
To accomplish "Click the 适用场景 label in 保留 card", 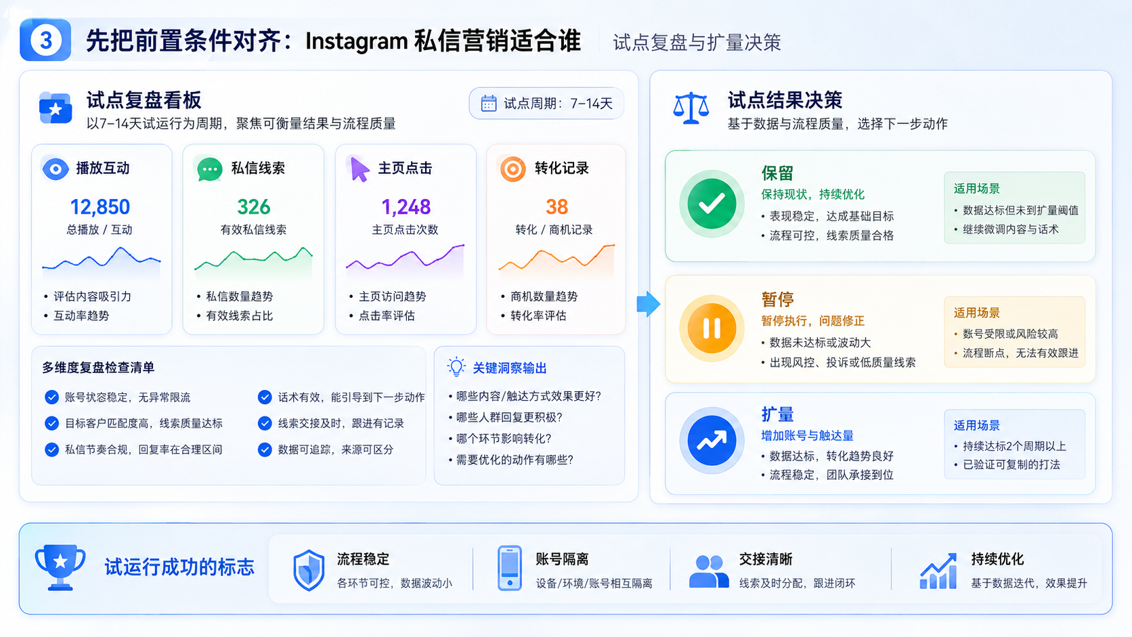I will [x=977, y=189].
